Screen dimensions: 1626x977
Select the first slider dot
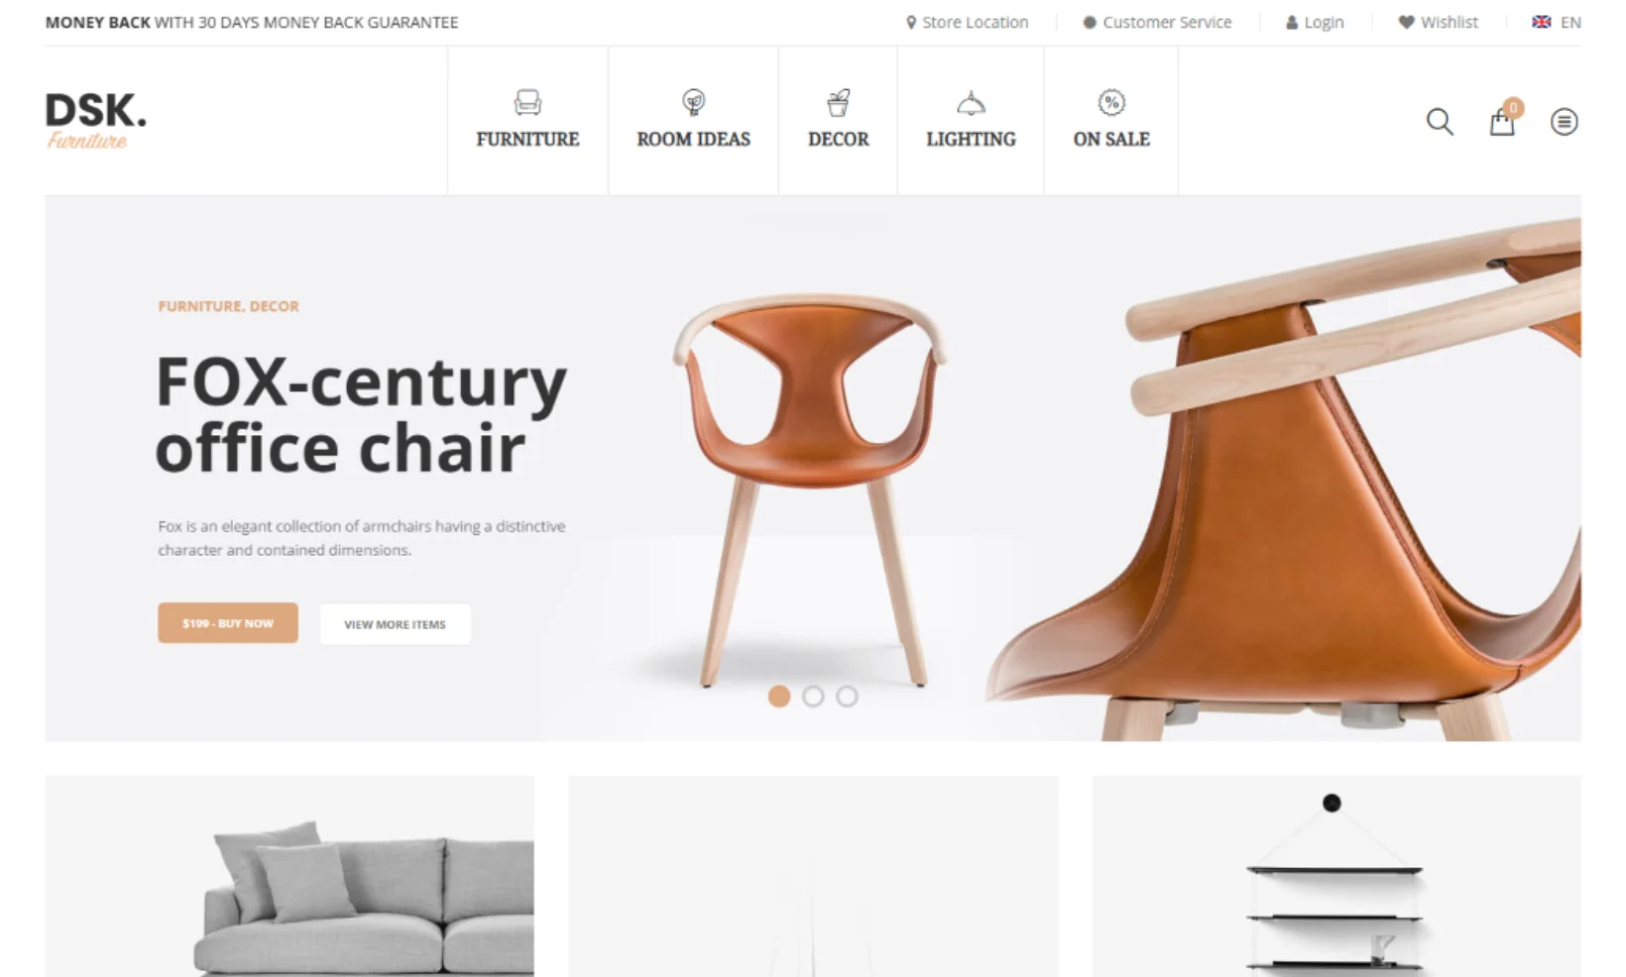[x=779, y=697]
